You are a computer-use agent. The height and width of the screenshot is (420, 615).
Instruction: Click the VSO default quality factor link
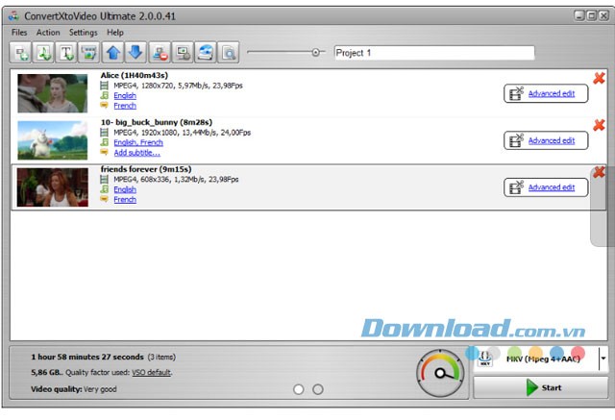tap(152, 372)
